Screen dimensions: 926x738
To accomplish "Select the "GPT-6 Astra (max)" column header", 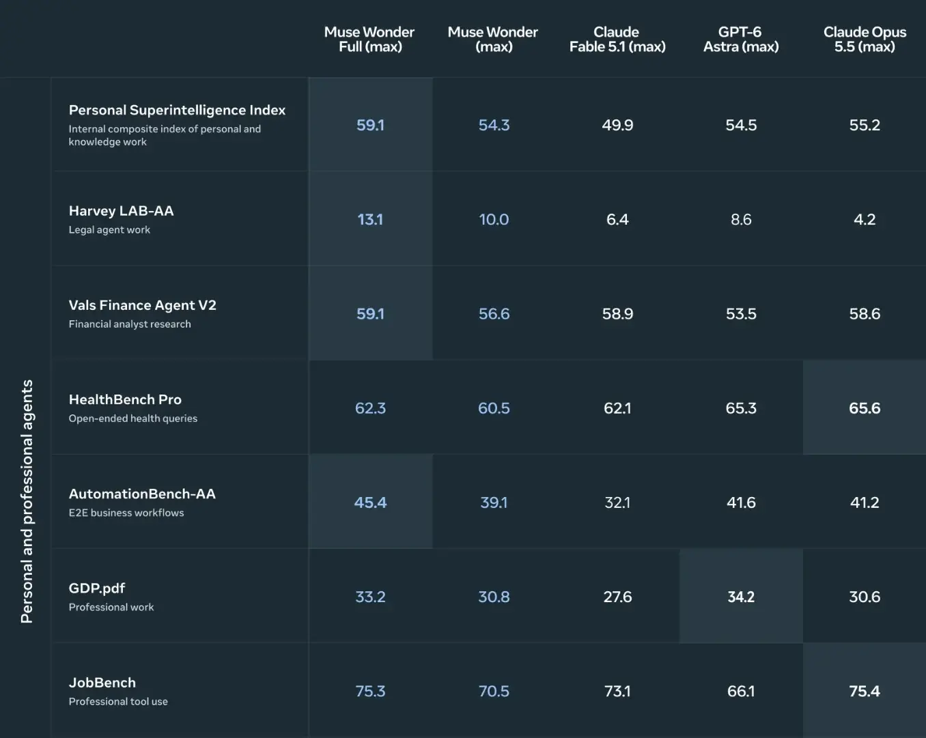I will (741, 39).
